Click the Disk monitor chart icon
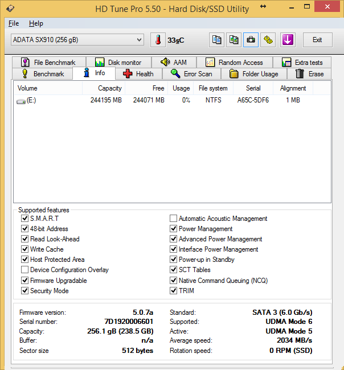This screenshot has height=370, width=344. 100,62
